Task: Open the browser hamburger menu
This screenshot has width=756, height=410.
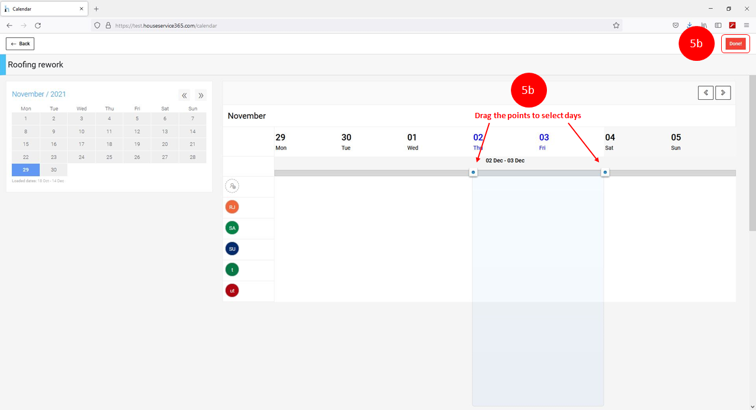Action: pos(747,25)
